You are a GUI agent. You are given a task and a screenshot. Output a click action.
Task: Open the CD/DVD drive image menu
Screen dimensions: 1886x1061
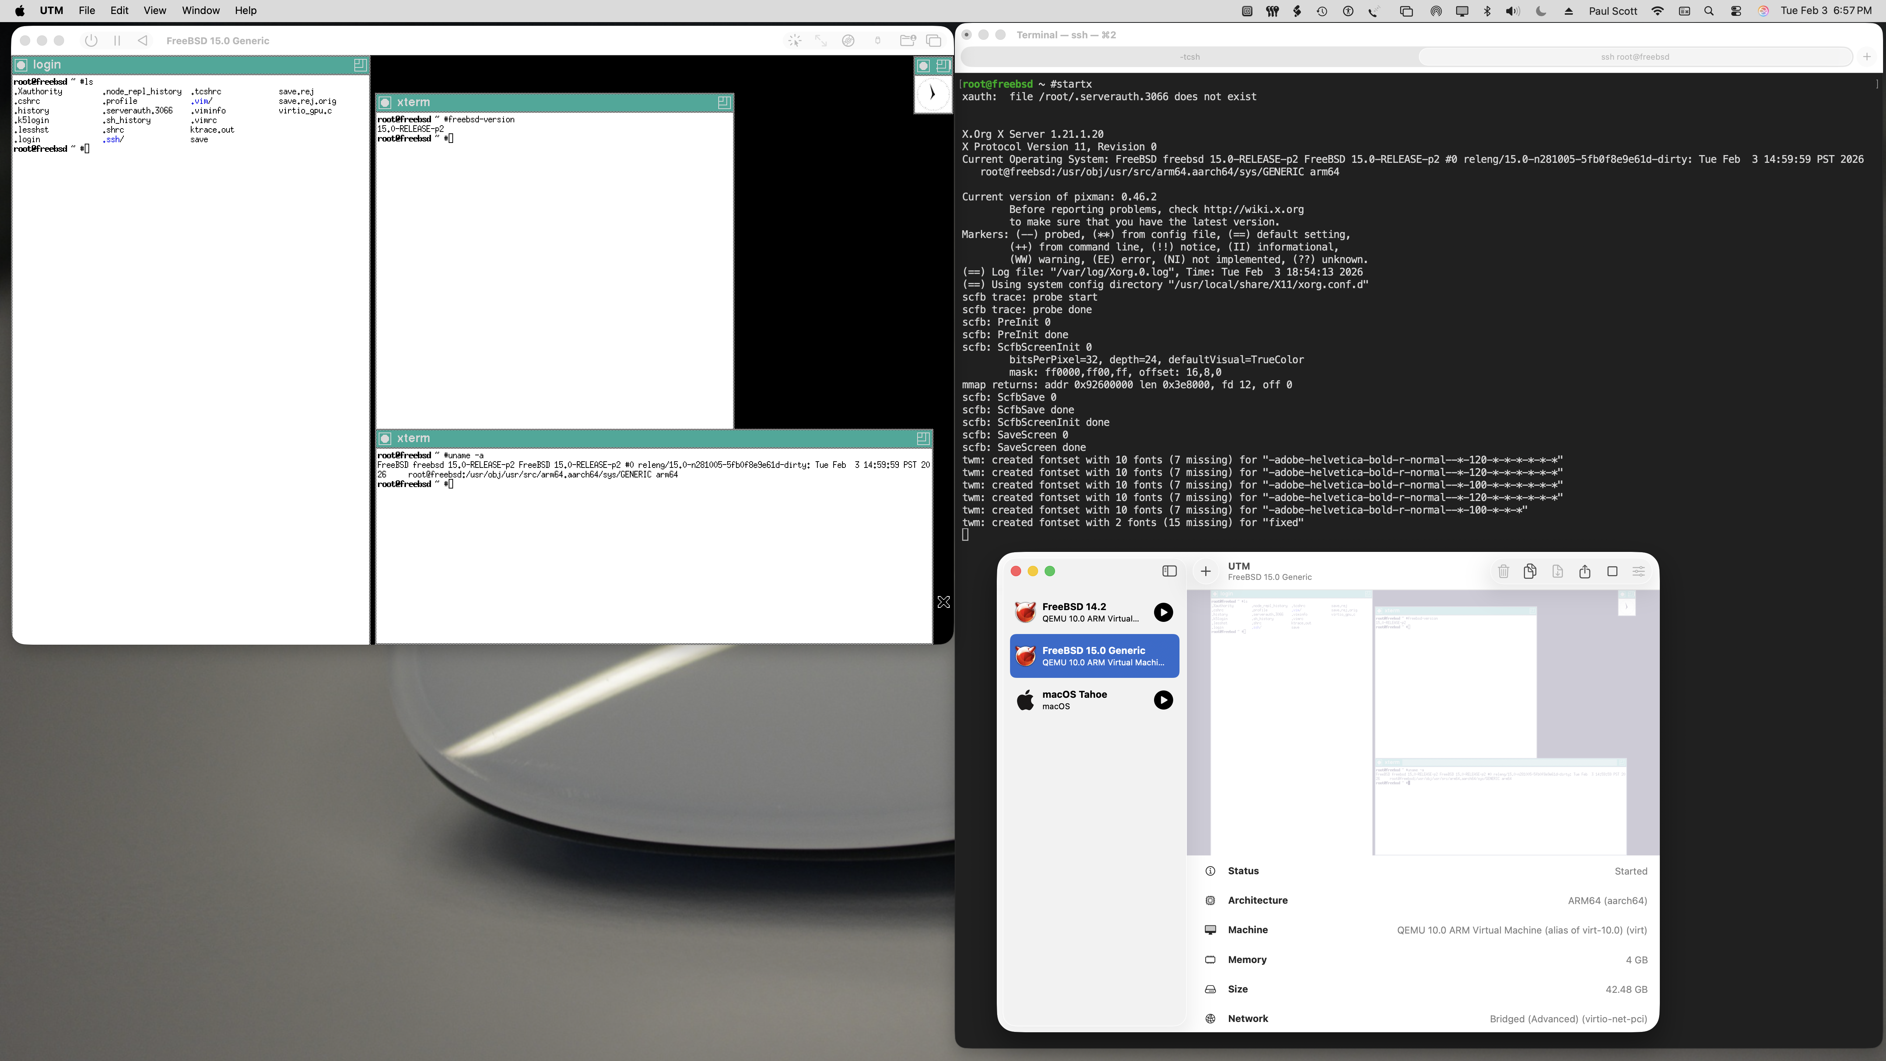[848, 41]
